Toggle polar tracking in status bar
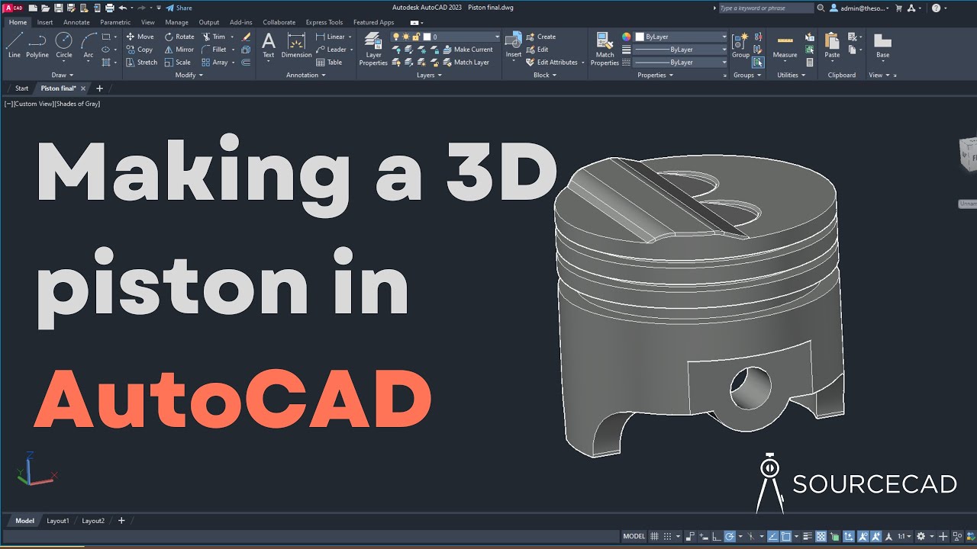This screenshot has width=977, height=549. pyautogui.click(x=729, y=537)
